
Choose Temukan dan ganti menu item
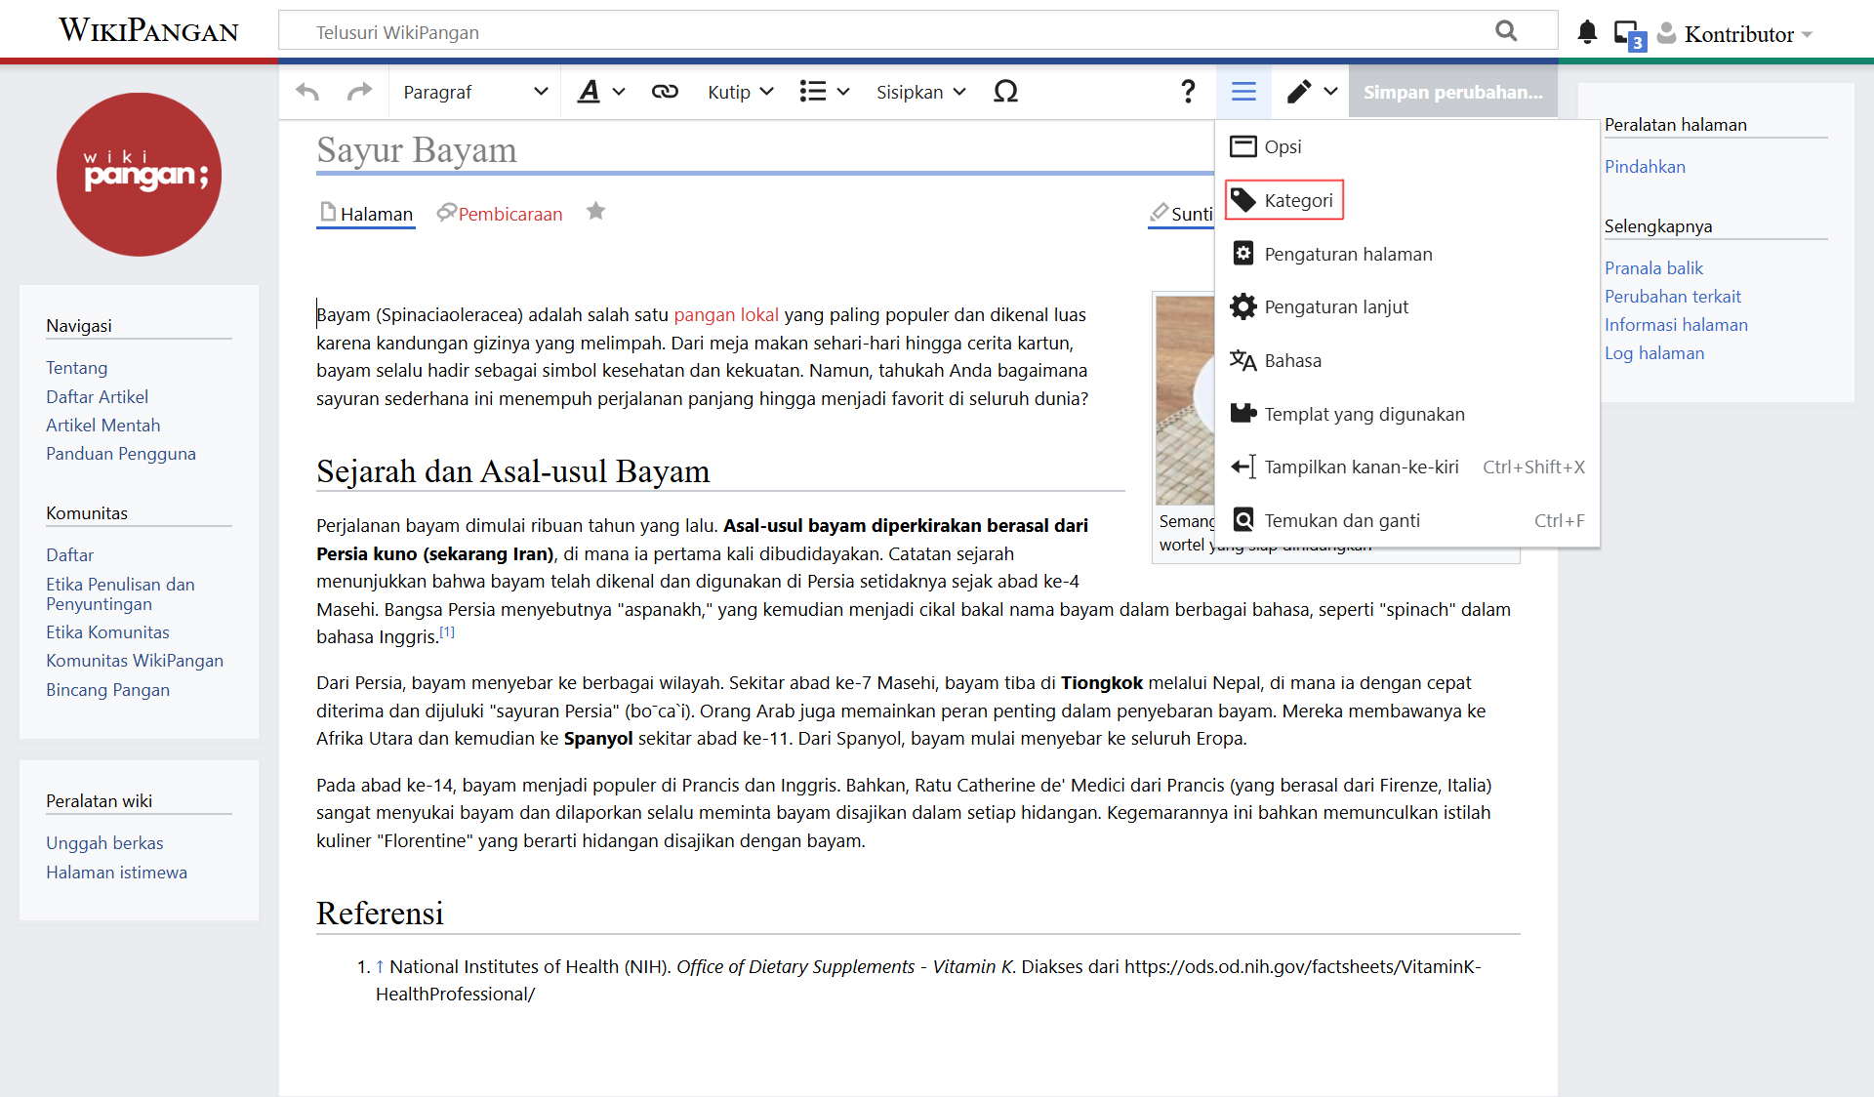coord(1341,520)
